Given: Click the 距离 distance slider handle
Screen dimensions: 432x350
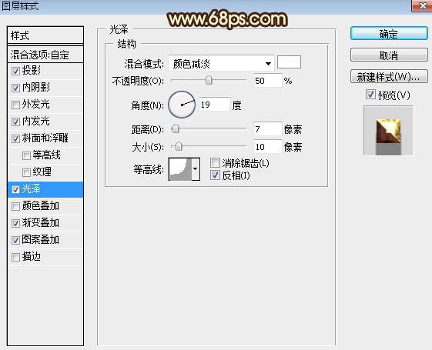Looking at the screenshot, I should (176, 128).
